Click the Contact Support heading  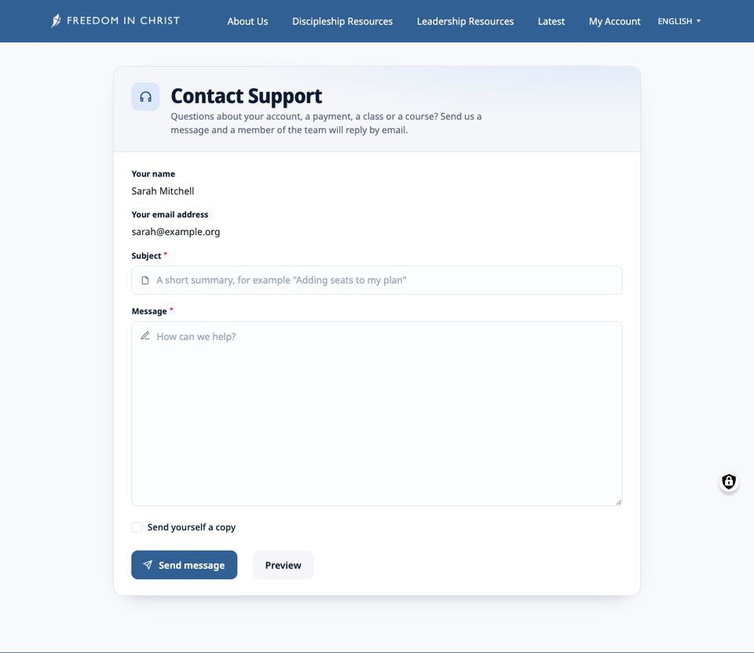pos(246,96)
